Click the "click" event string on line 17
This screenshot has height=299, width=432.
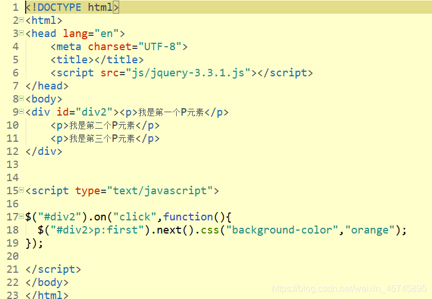[x=135, y=216]
